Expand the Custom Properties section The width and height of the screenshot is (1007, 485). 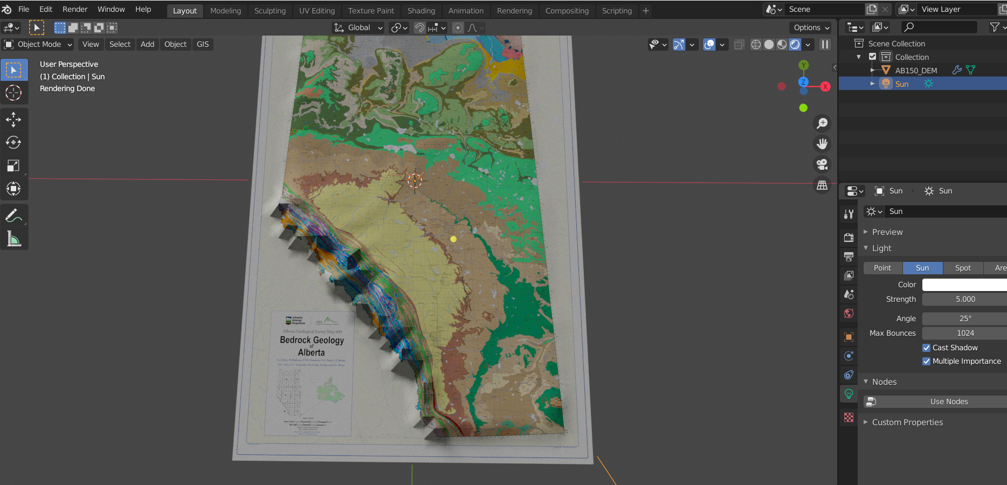907,422
